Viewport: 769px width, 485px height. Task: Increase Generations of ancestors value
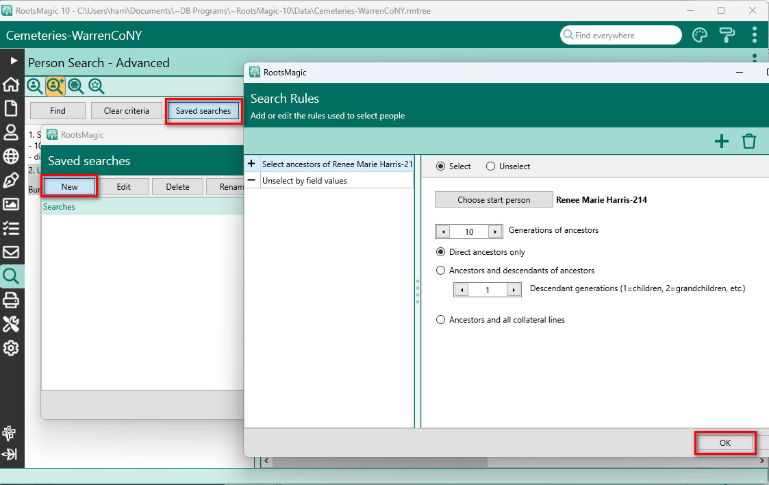[495, 232]
